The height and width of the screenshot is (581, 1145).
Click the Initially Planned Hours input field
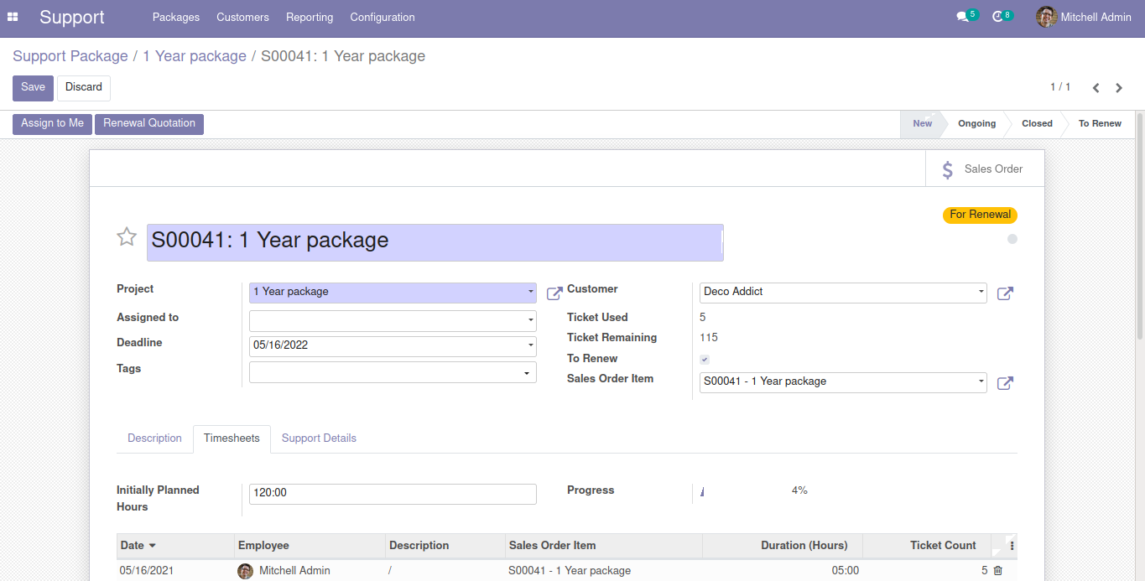(x=393, y=494)
